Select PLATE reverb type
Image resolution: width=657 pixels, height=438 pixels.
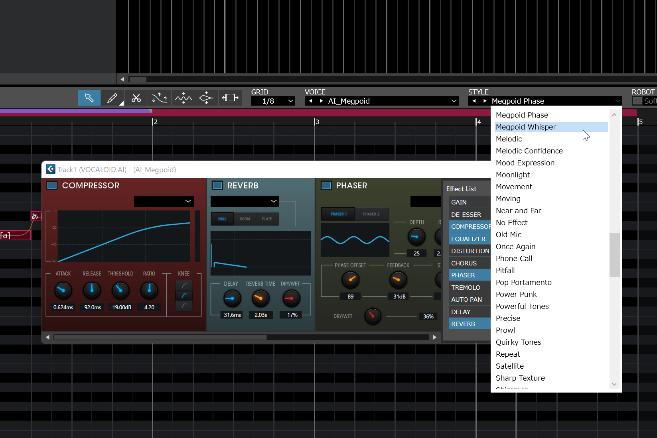pyautogui.click(x=267, y=219)
